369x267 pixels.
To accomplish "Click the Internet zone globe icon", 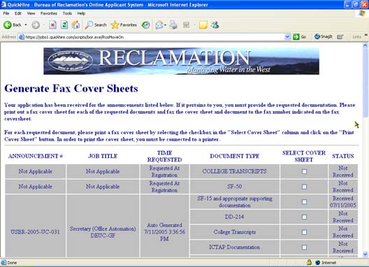I will click(x=318, y=262).
